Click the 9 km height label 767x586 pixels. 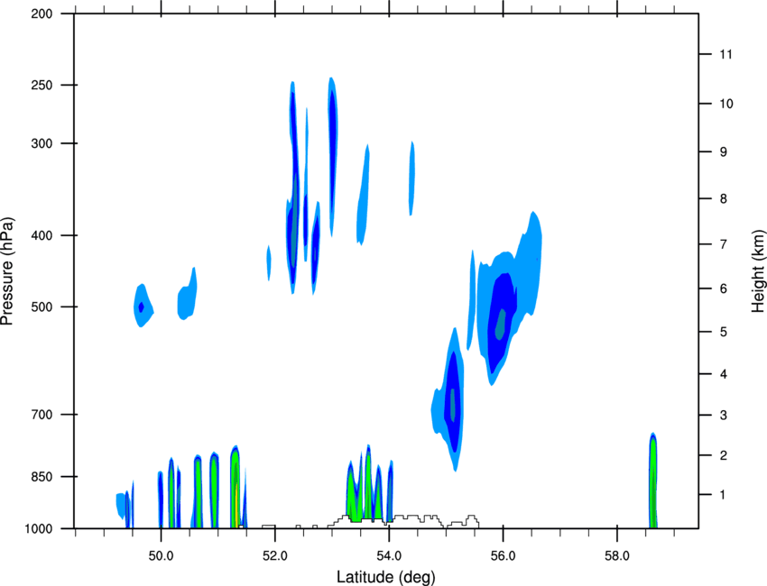(x=723, y=152)
